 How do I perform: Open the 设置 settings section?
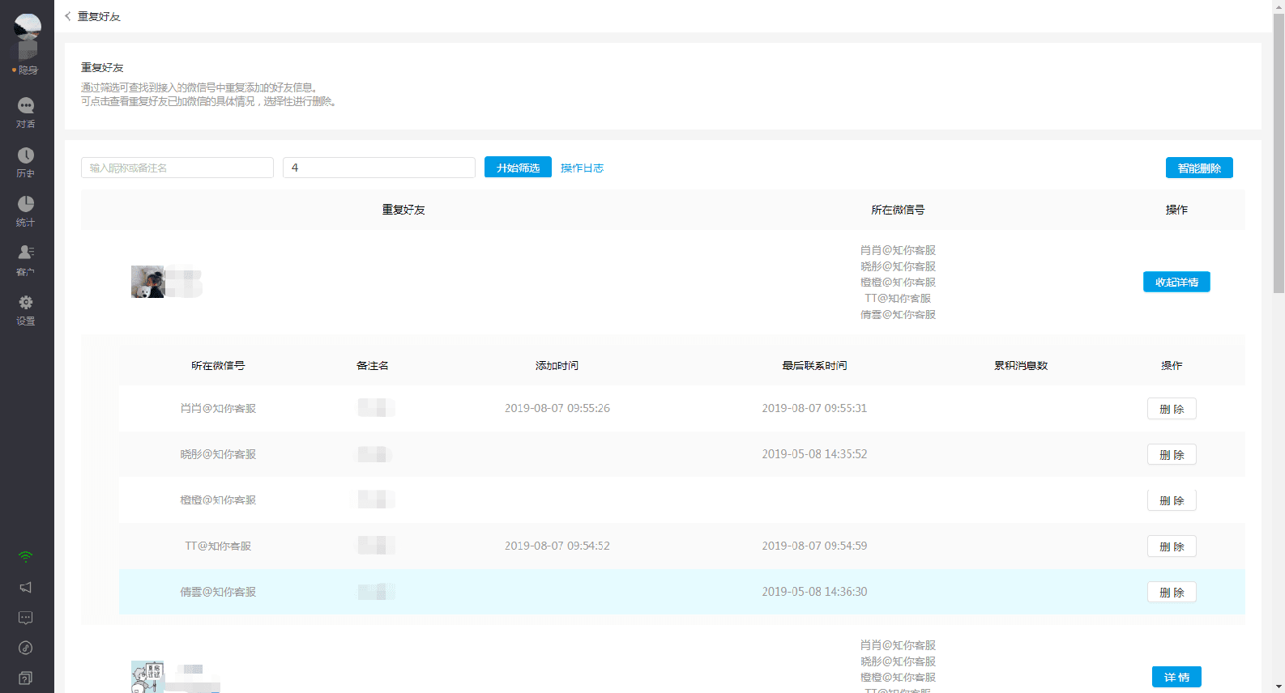[x=26, y=310]
